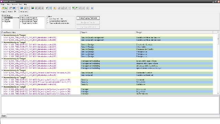Select target cell 'Seguridad' in Security group
This screenshot has height=124, width=220.
(174, 82)
